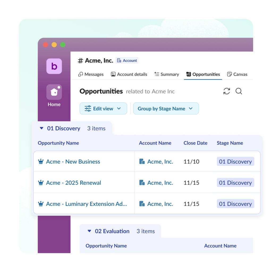Image resolution: width=272 pixels, height=272 pixels.
Task: Click the crown icon beside Acme - 2025 Renewal
Action: tap(41, 182)
